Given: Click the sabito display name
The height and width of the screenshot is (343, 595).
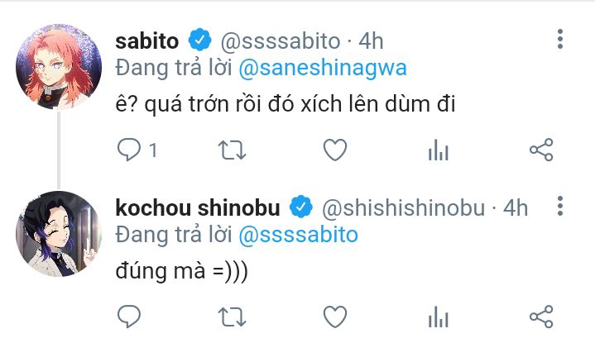Looking at the screenshot, I should 149,39.
